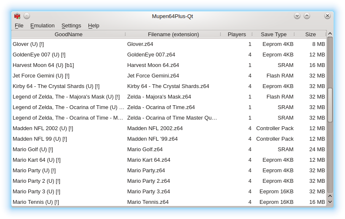
Task: Open the Emulation menu
Action: click(x=42, y=26)
